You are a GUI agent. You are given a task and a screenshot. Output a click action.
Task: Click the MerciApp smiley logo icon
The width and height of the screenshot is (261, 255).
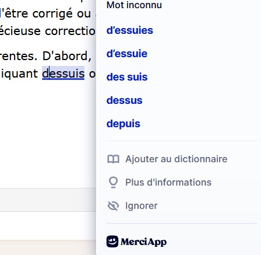click(x=112, y=242)
